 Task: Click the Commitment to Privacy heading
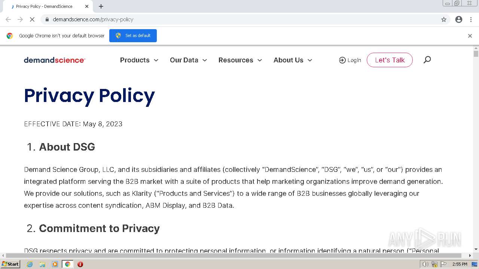99,228
